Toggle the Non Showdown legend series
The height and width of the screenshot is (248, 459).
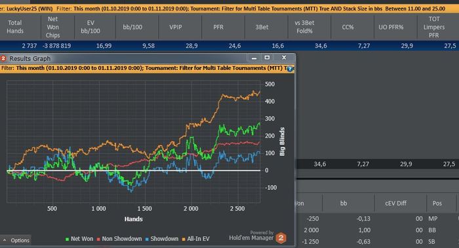click(x=119, y=239)
